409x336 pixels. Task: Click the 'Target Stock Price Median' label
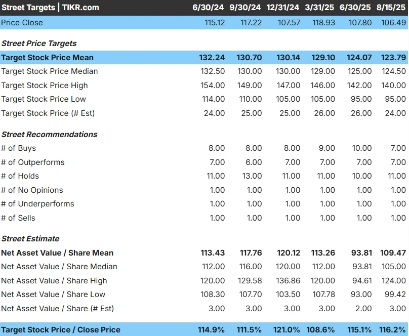click(50, 71)
